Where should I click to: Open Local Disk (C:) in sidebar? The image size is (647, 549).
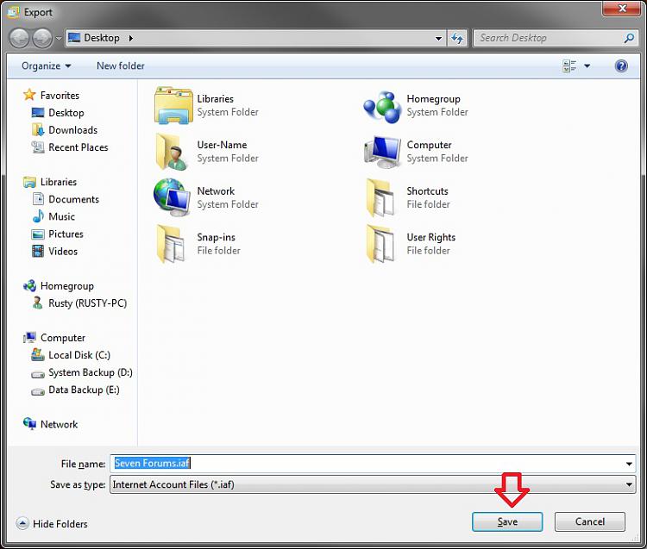click(x=71, y=355)
